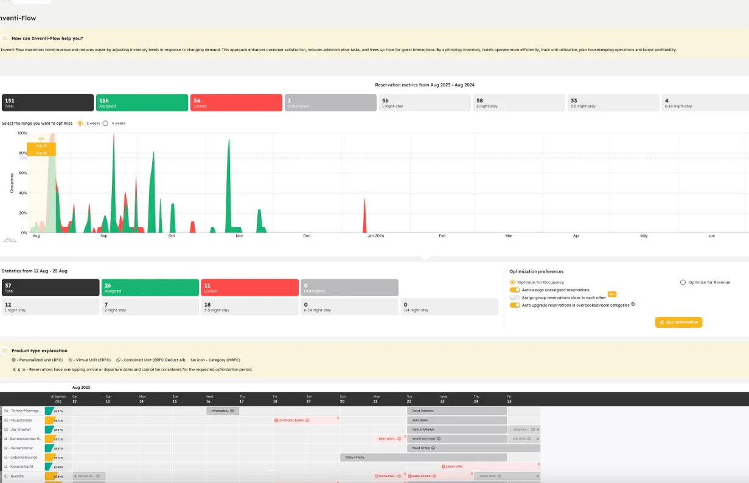Viewport: 749px width, 483px height.
Task: Click the Utilization (%) column header
Action: (58, 398)
